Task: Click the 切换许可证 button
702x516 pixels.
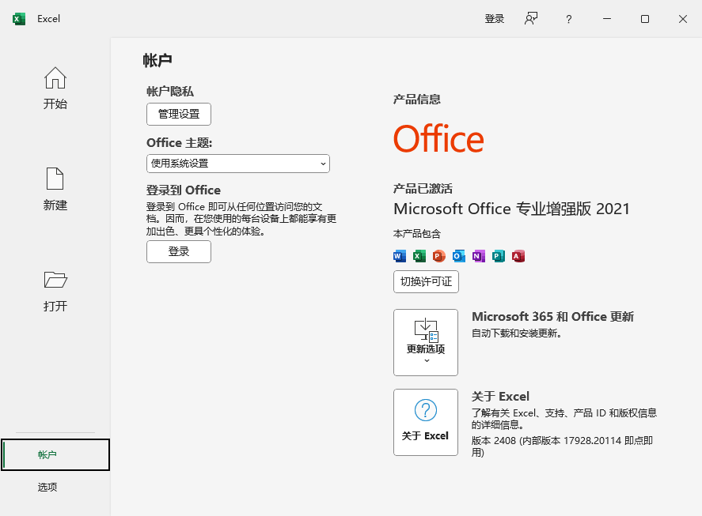Action: point(426,281)
